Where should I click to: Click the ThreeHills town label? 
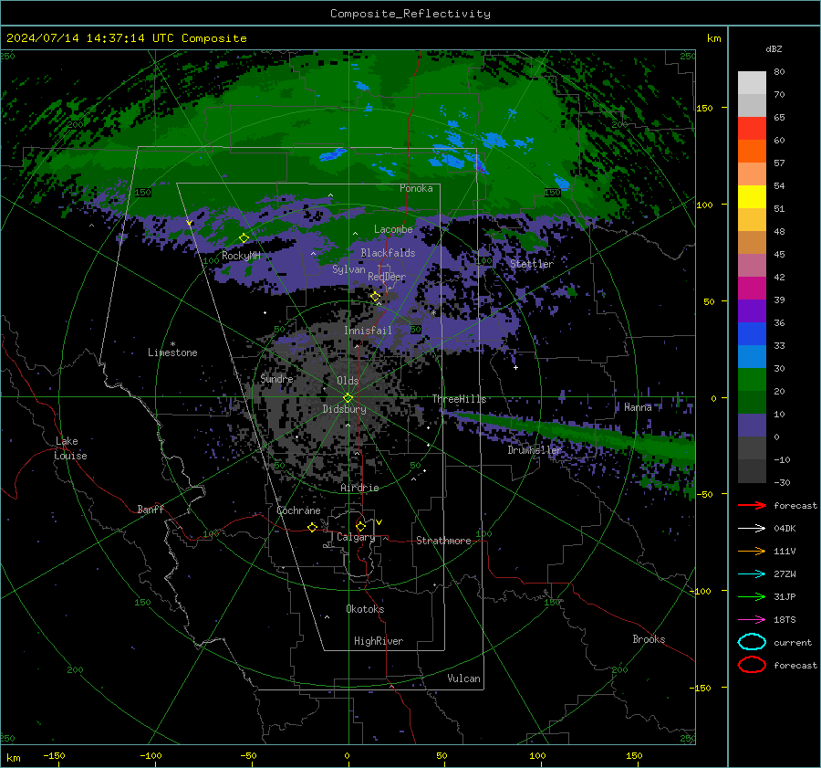click(x=459, y=399)
